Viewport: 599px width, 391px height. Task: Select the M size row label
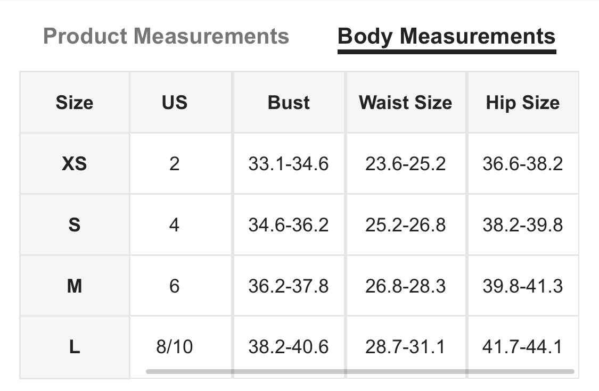tap(75, 286)
